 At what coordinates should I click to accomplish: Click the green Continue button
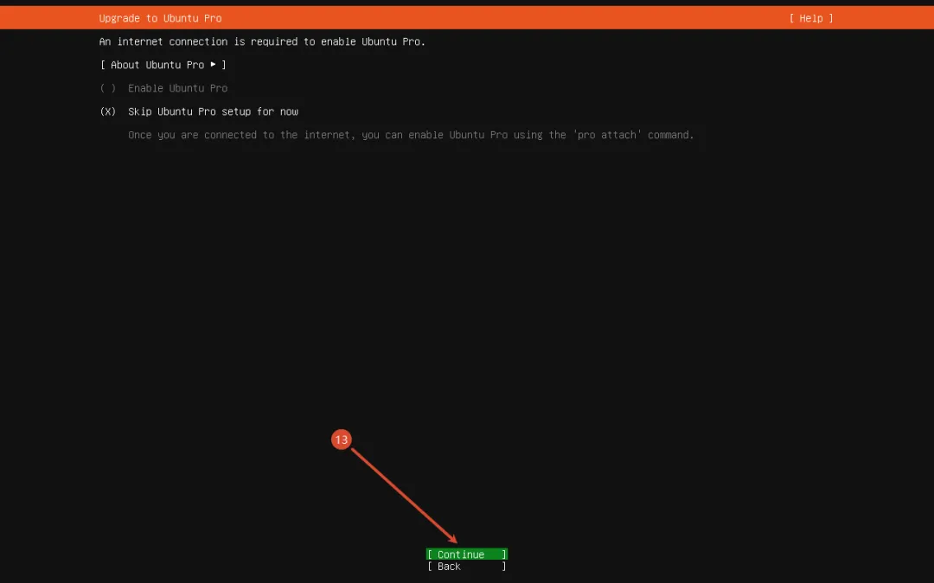click(x=467, y=554)
